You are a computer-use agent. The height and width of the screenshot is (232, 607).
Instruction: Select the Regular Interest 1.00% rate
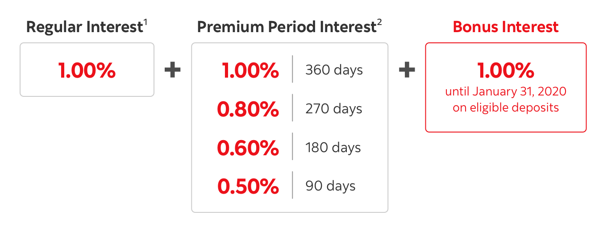[87, 70]
